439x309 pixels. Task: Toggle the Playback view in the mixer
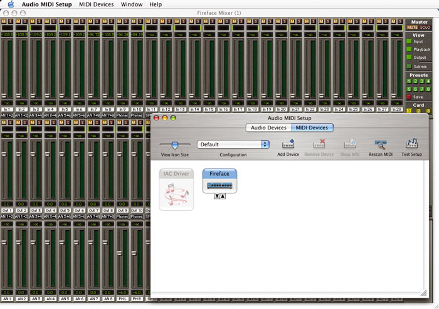tap(408, 49)
